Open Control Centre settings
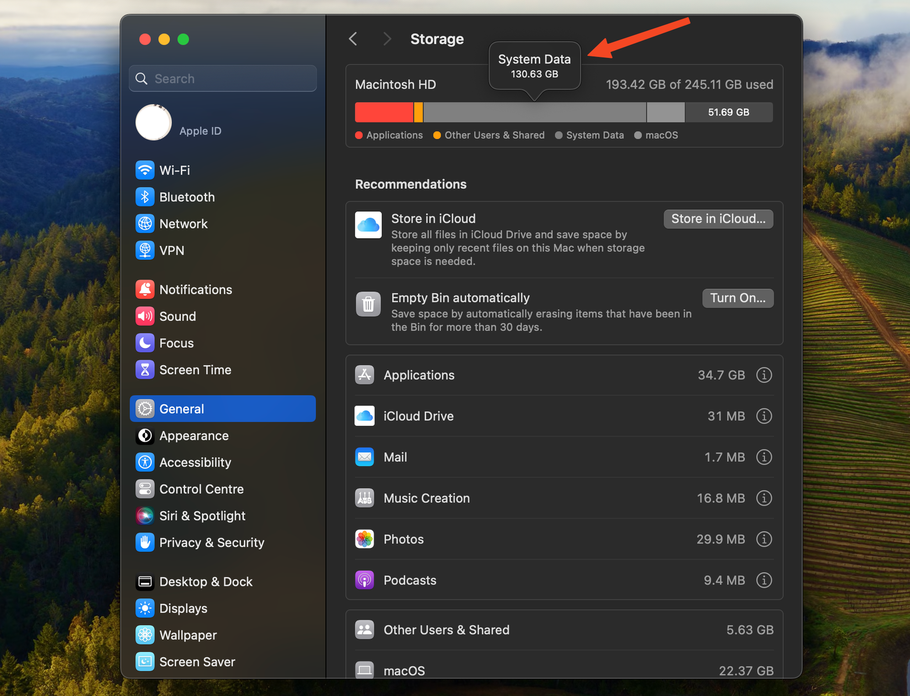This screenshot has height=696, width=910. point(201,489)
